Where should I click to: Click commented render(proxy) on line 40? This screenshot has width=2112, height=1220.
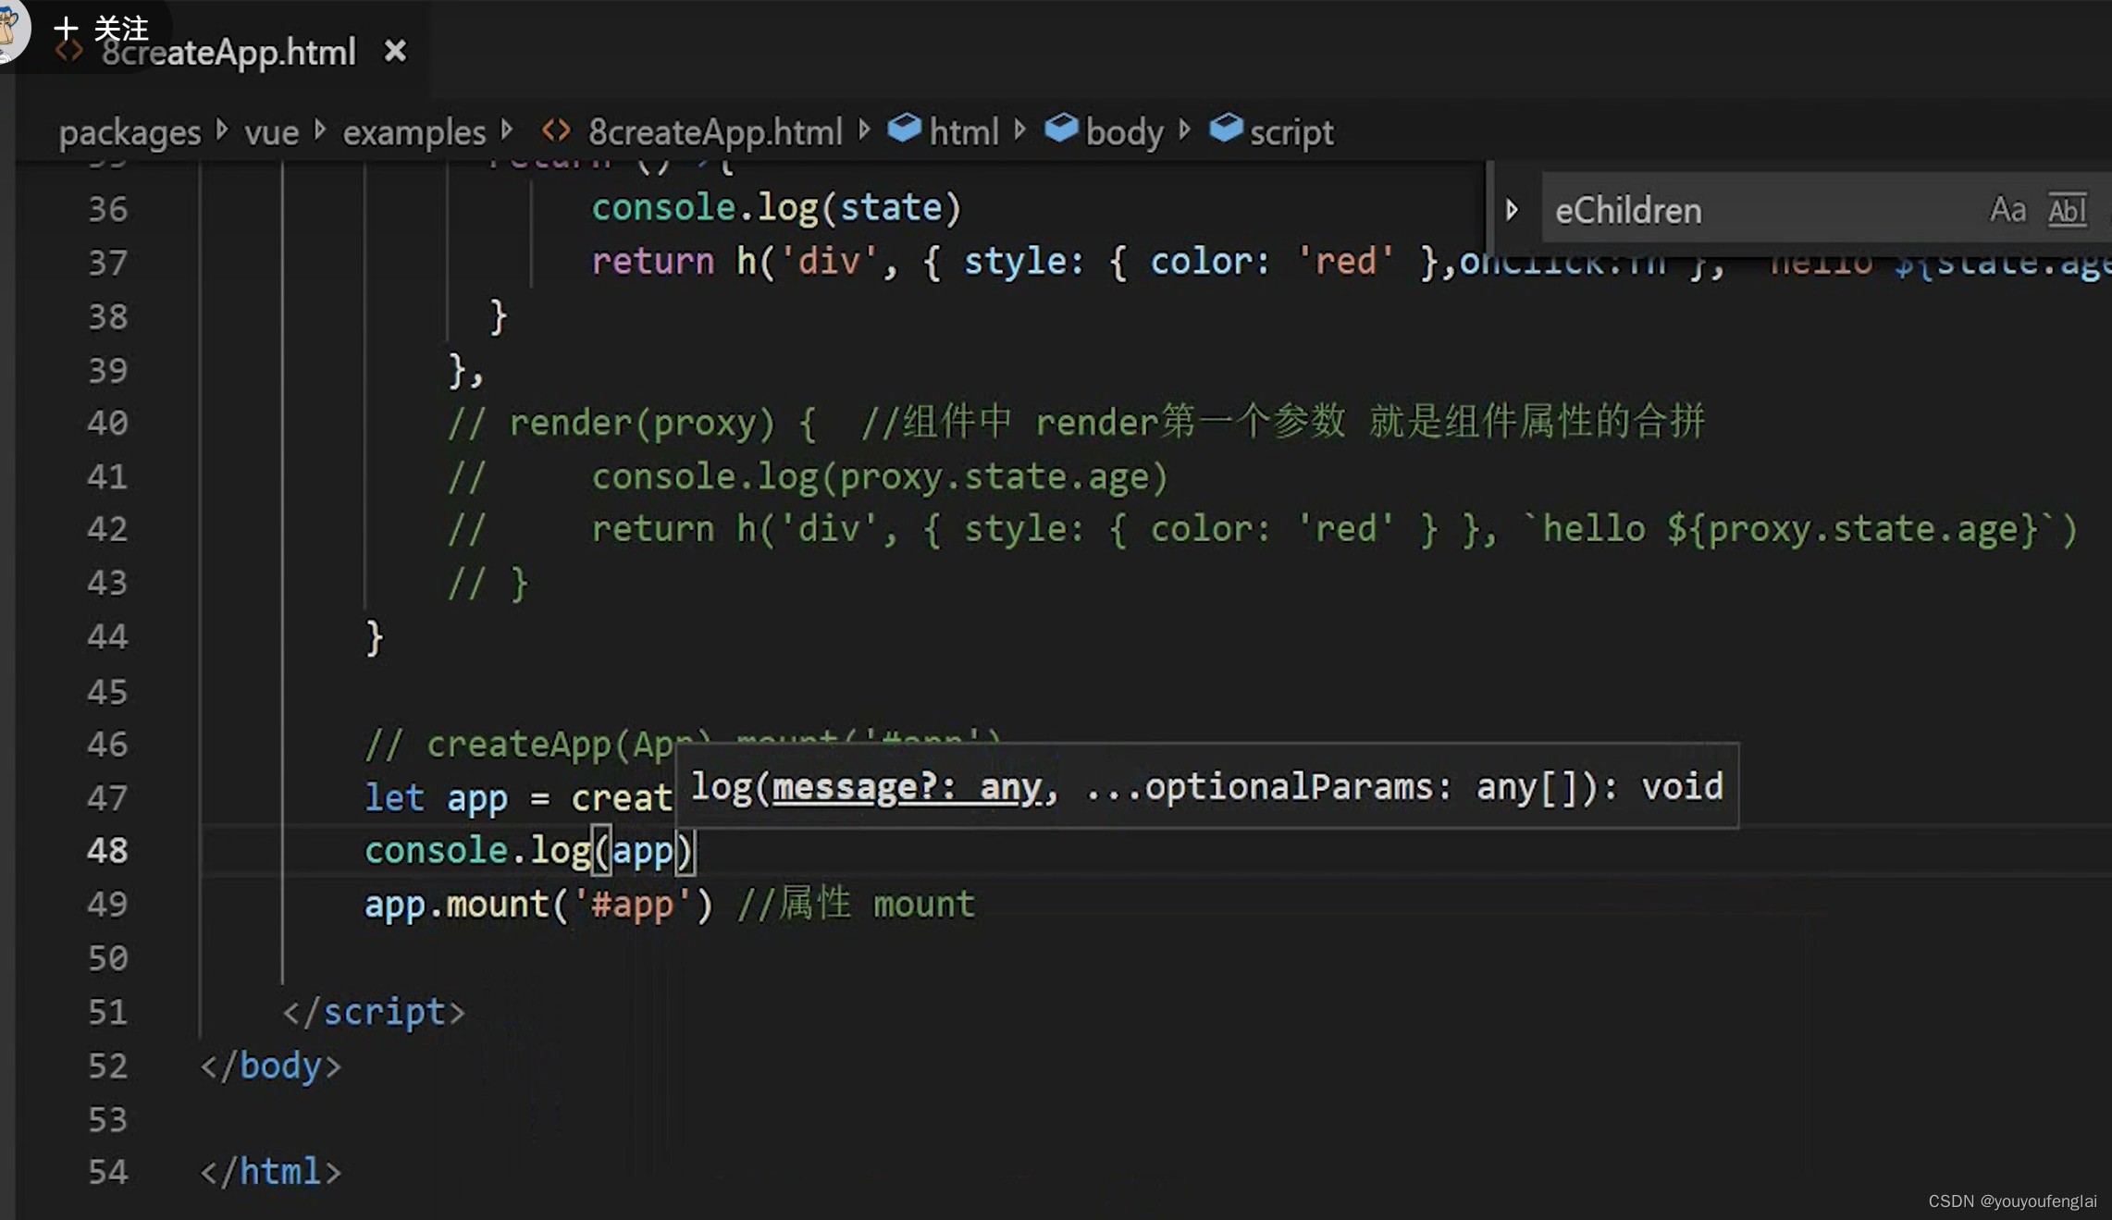(641, 423)
